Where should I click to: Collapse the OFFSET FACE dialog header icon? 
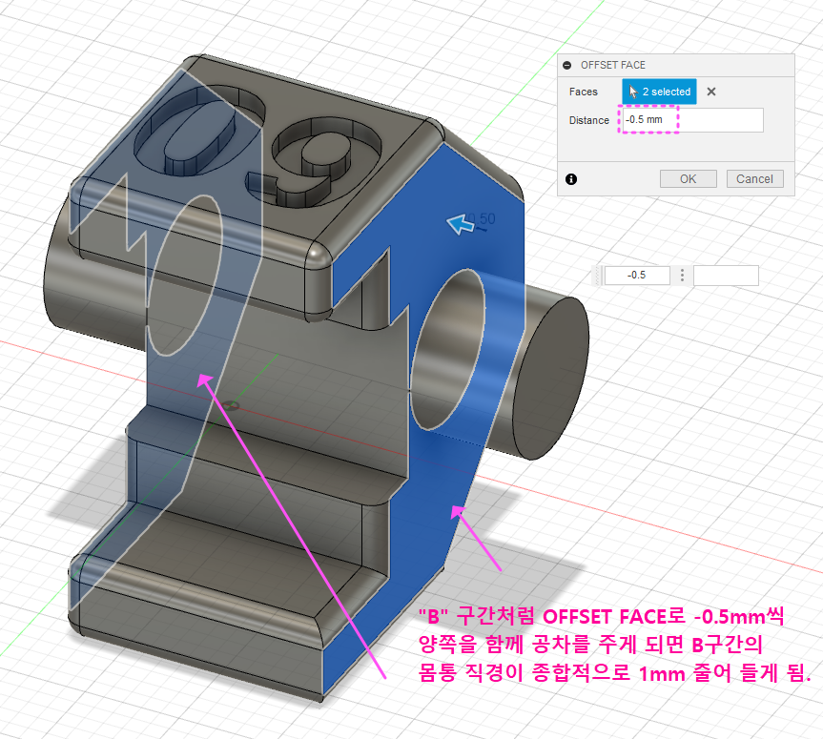click(566, 65)
